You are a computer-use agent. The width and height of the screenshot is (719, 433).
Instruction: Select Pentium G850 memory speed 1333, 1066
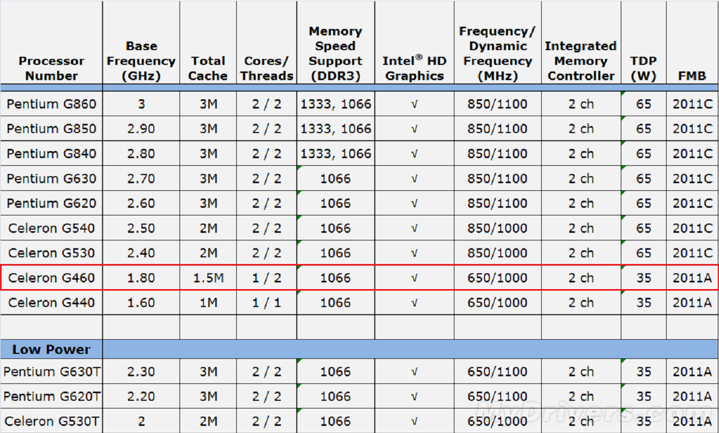[335, 129]
